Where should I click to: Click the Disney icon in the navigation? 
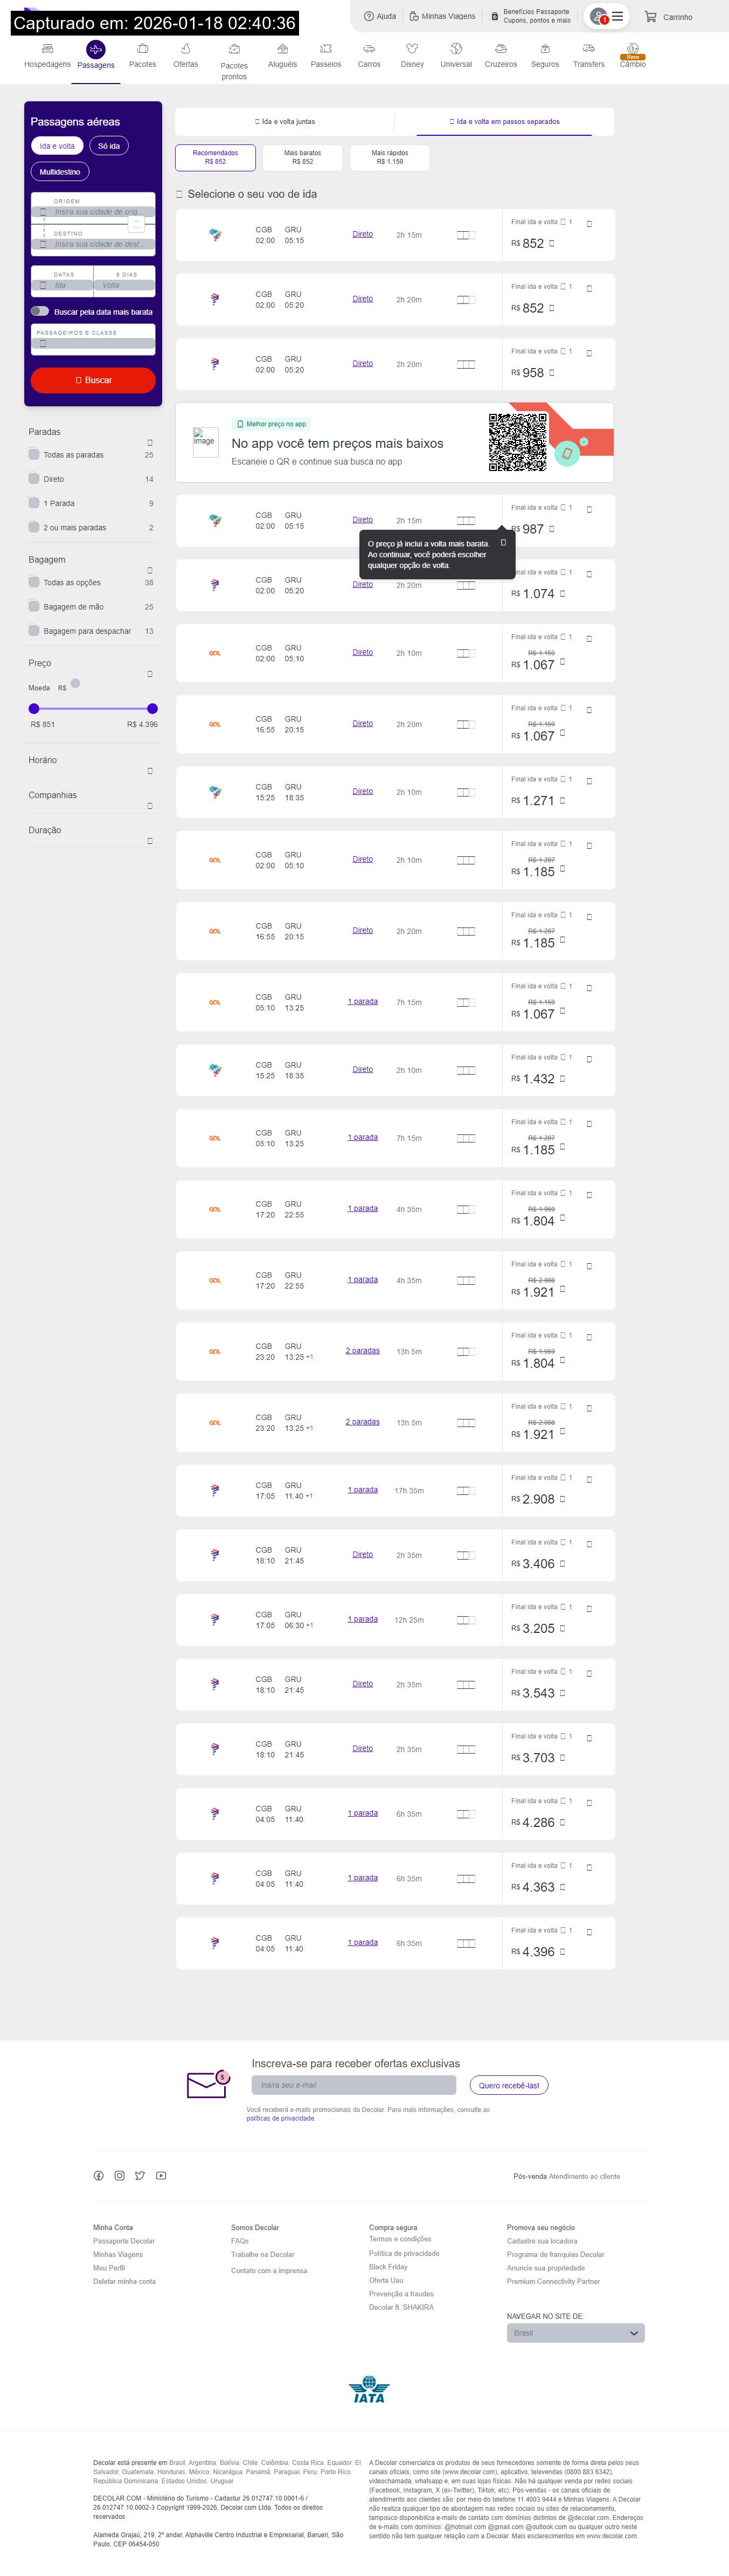pyautogui.click(x=412, y=49)
